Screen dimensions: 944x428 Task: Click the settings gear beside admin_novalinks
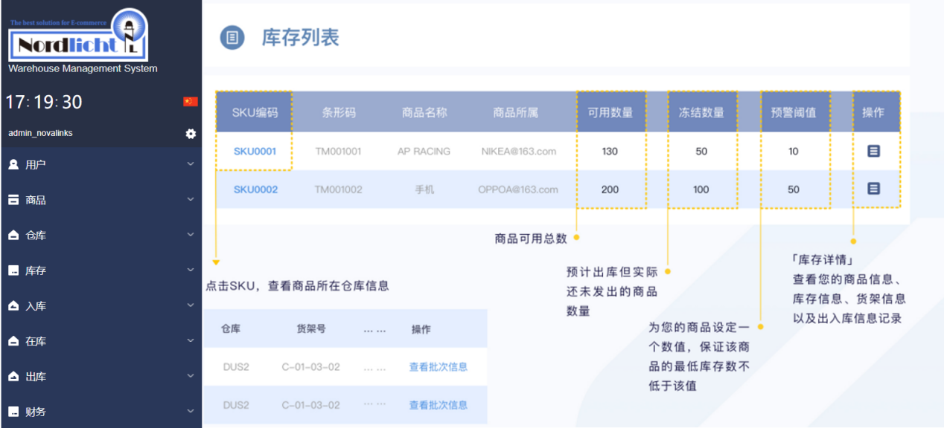tap(191, 134)
